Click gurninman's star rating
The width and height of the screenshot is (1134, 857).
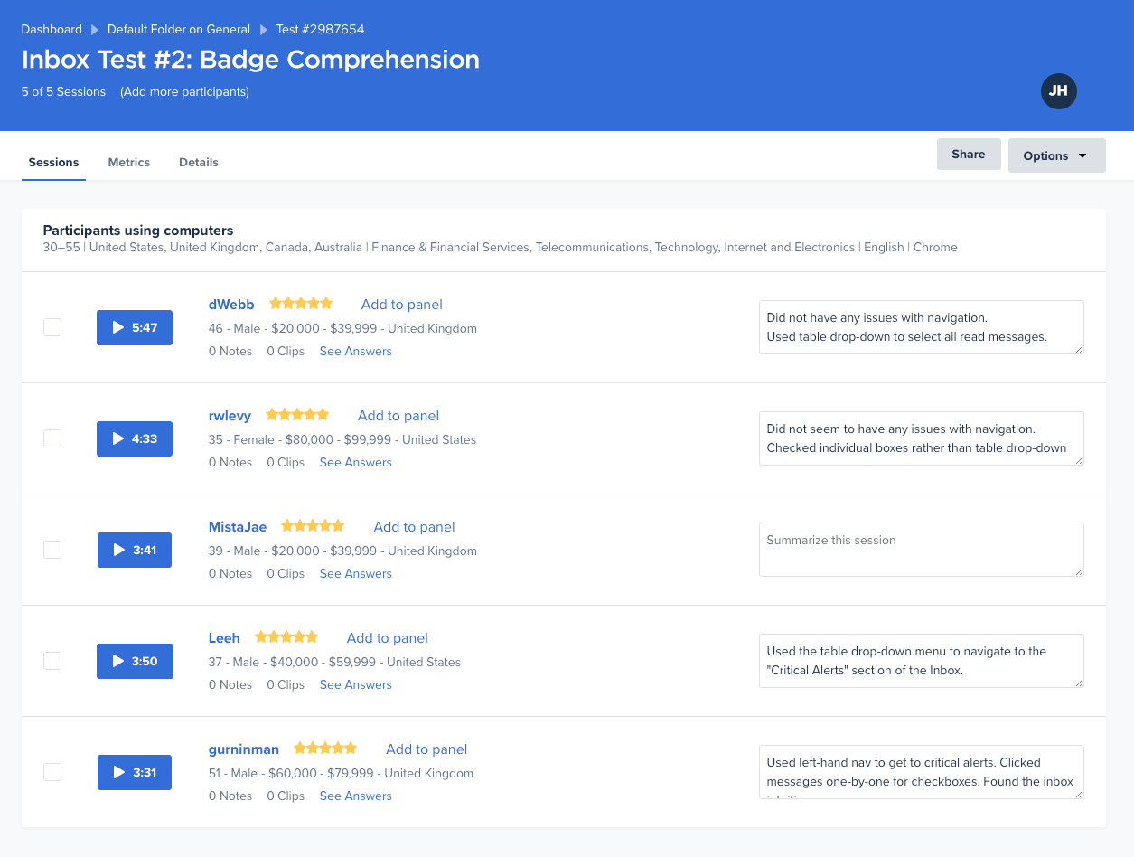coord(325,749)
